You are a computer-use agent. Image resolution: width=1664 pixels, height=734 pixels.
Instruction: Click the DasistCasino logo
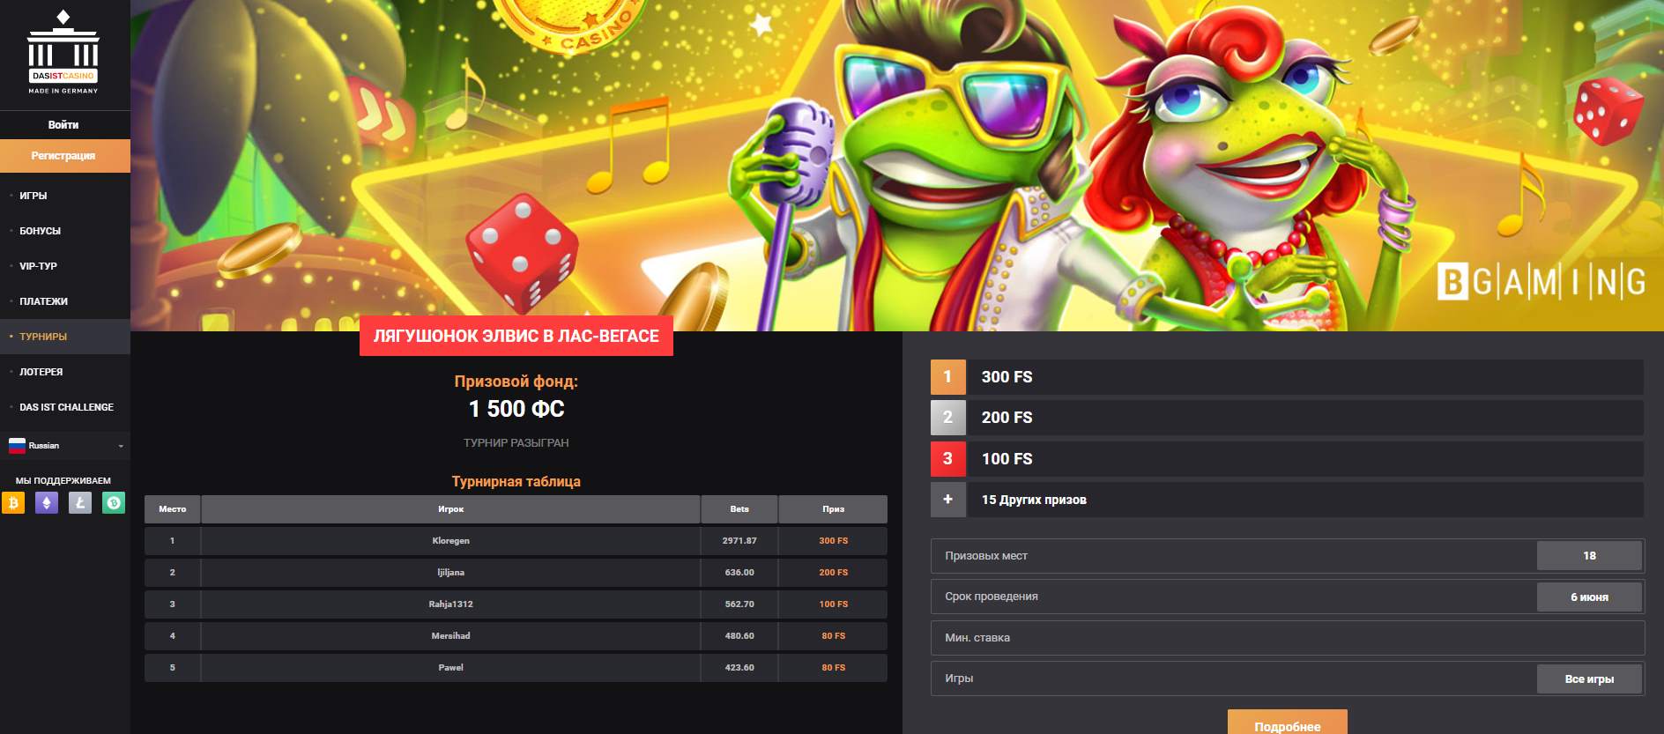pos(63,53)
